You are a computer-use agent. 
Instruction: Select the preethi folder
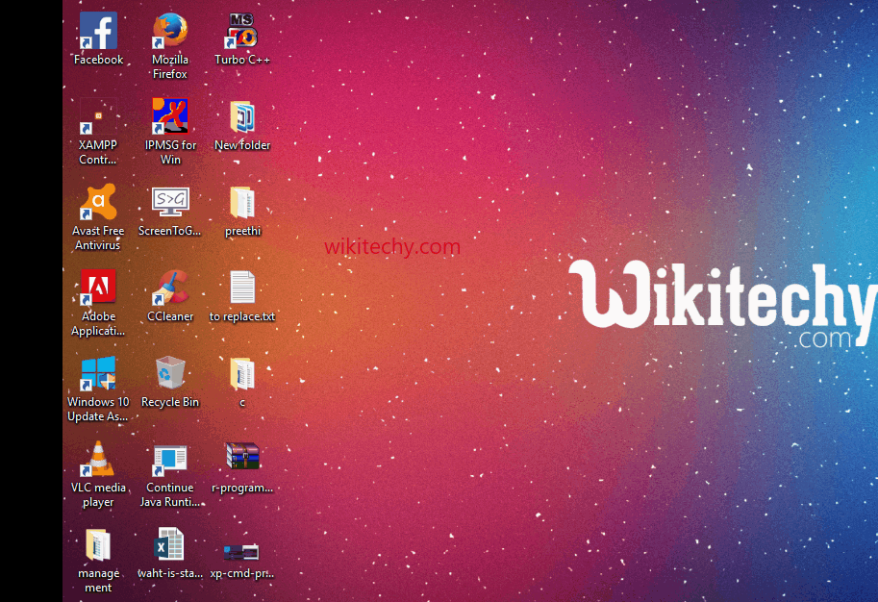(x=242, y=203)
